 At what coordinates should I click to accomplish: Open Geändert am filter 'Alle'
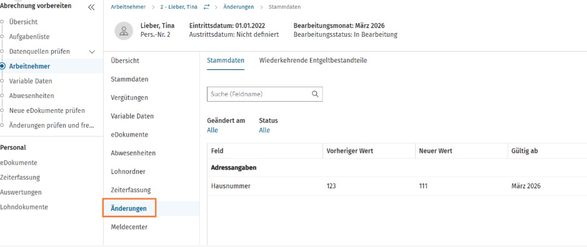click(x=213, y=130)
